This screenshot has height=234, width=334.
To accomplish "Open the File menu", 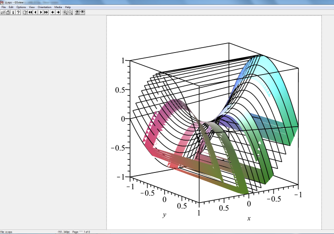I will [x=4, y=7].
